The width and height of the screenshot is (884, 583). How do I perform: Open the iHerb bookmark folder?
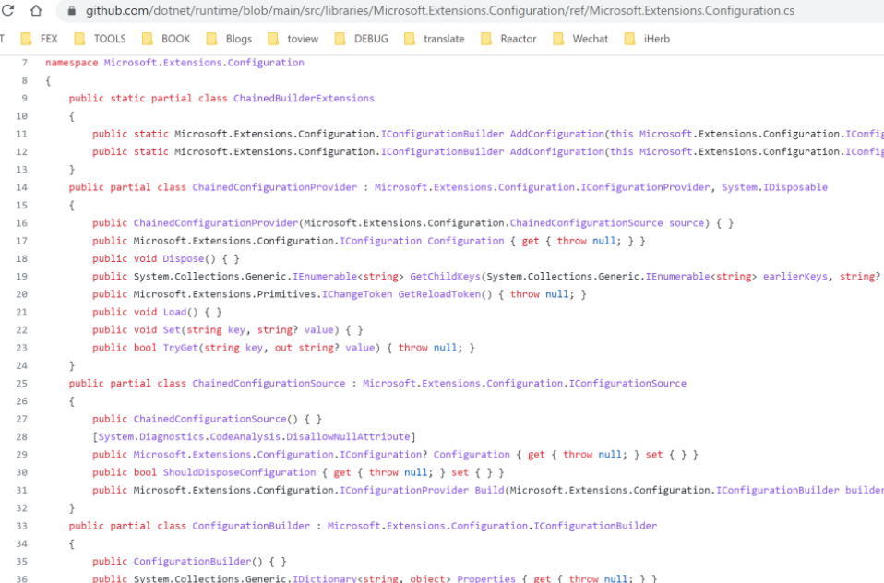[647, 39]
